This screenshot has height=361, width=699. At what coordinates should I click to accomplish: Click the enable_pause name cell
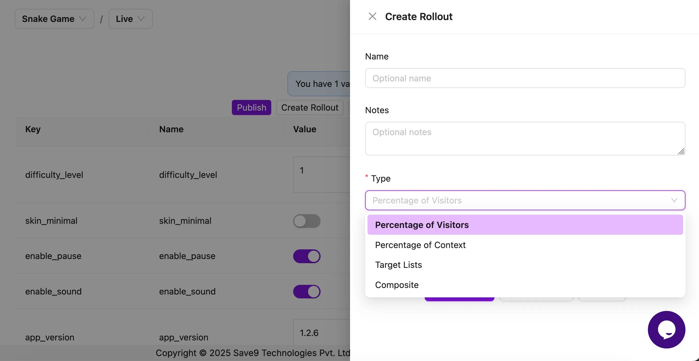[x=187, y=256]
